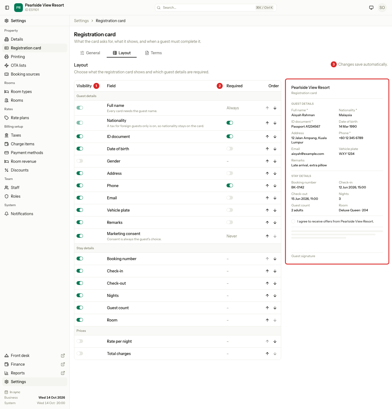This screenshot has width=392, height=409.
Task: Move Phone field up
Action: point(267,186)
